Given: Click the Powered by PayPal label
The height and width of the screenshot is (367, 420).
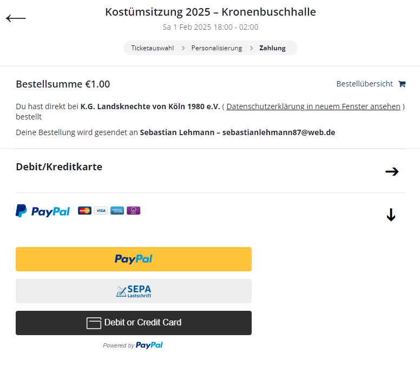Looking at the screenshot, I should (133, 345).
